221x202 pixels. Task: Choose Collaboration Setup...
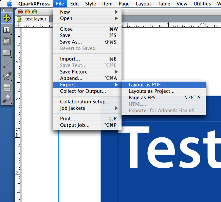[x=87, y=102]
